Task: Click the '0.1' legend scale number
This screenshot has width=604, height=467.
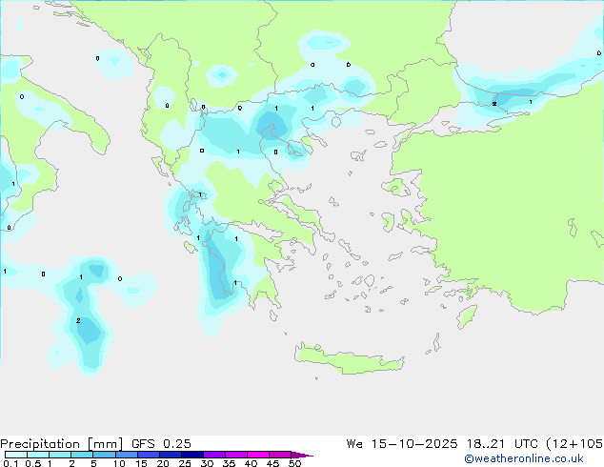Action: tap(10, 463)
